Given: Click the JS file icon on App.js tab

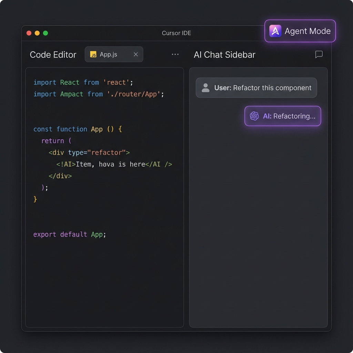Looking at the screenshot, I should (x=93, y=54).
